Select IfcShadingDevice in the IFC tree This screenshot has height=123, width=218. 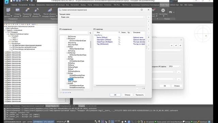point(74,71)
